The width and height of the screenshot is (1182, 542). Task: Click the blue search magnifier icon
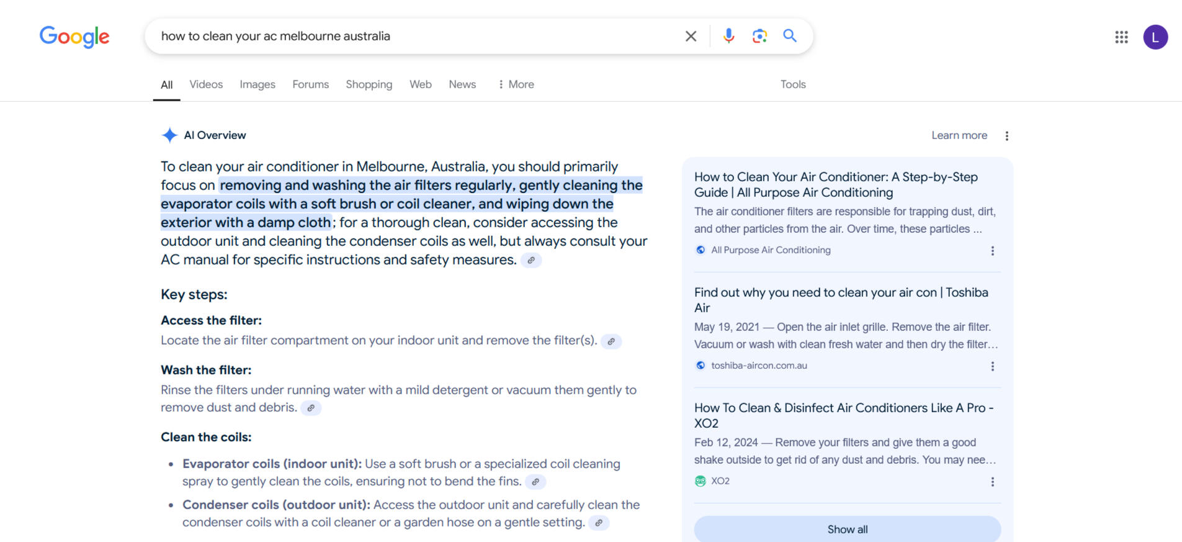click(x=789, y=36)
